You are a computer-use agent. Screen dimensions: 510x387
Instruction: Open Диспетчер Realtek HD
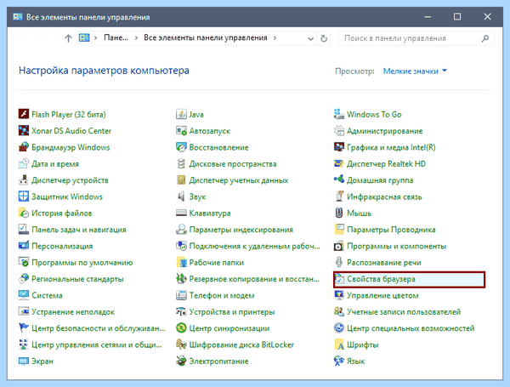pyautogui.click(x=386, y=163)
